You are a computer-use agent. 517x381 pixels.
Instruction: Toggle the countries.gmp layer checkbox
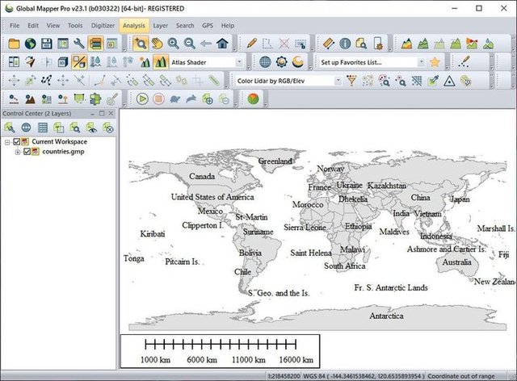[x=27, y=152]
